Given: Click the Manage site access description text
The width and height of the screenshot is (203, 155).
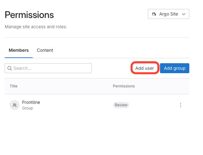Looking at the screenshot, I should pos(36,27).
